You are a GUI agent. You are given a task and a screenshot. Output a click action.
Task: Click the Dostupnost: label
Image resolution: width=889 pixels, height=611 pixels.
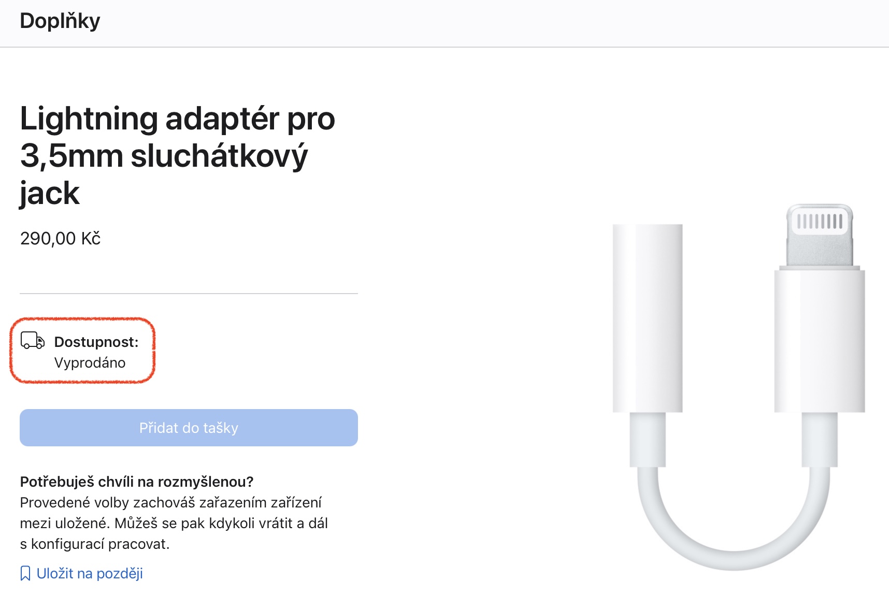[x=96, y=342]
